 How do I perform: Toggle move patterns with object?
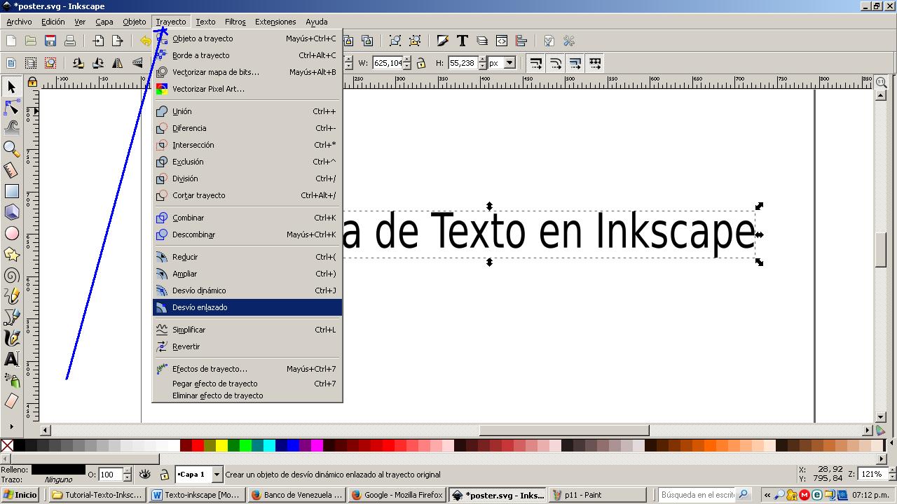coord(594,63)
